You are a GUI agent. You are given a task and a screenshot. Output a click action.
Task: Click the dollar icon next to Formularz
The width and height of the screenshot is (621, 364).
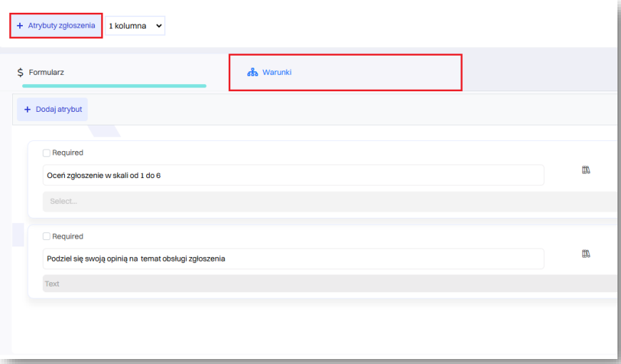(21, 73)
